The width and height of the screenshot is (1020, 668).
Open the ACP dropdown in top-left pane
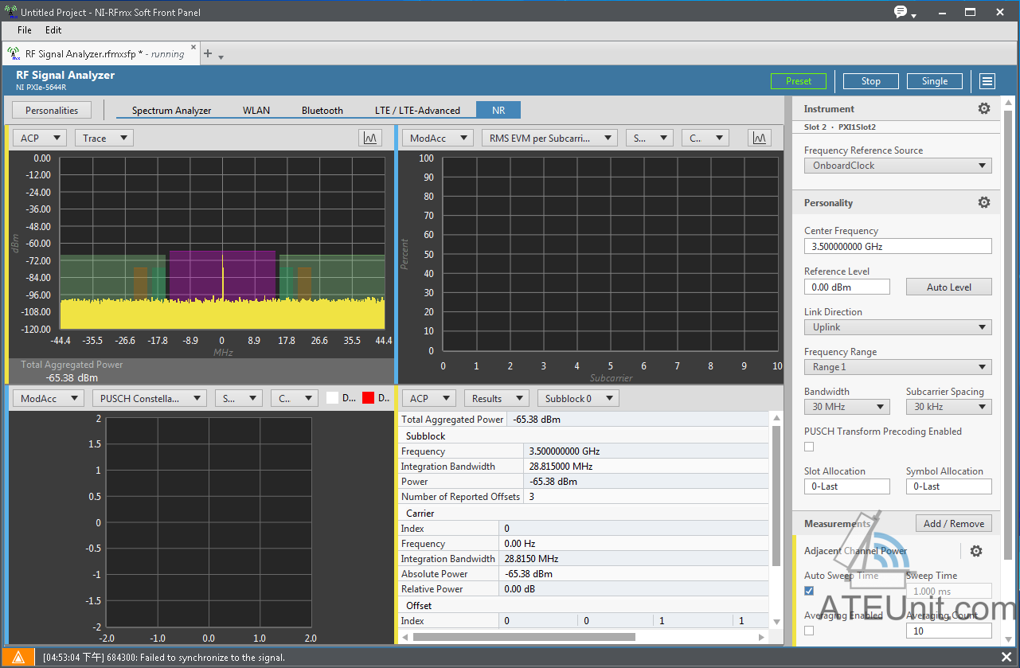click(x=40, y=138)
